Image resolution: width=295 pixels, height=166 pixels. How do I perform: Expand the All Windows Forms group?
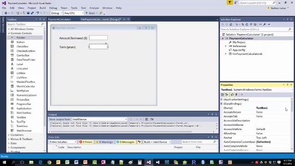point(9,29)
